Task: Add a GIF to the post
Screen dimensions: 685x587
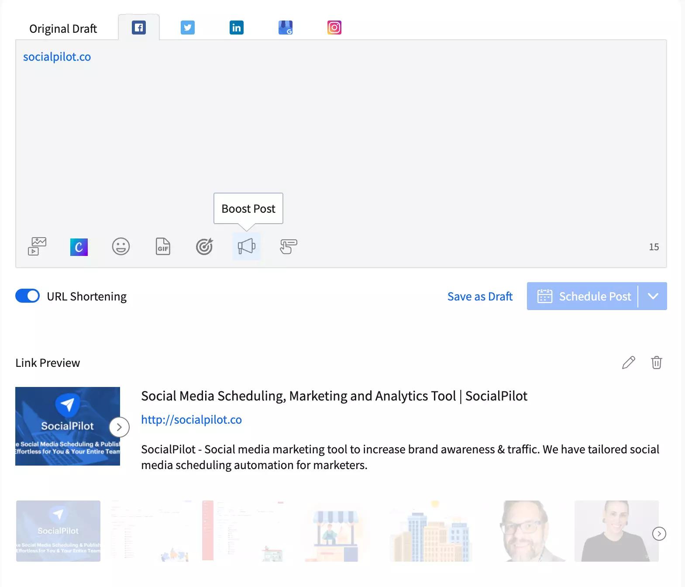Action: click(163, 246)
